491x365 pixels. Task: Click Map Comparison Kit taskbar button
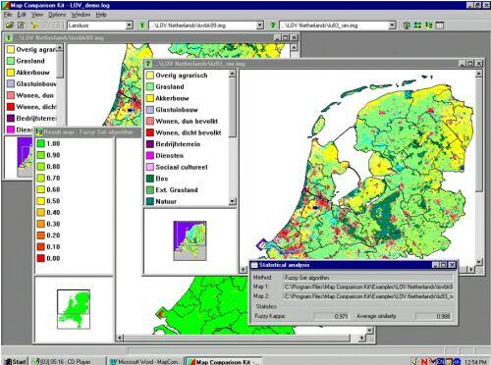[224, 361]
